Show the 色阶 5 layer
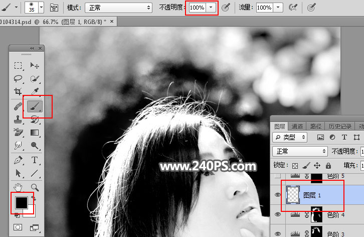The width and height of the screenshot is (364, 237). click(x=278, y=176)
